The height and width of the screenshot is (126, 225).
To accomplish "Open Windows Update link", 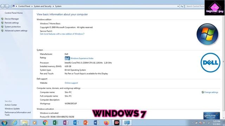I will coord(12,109).
